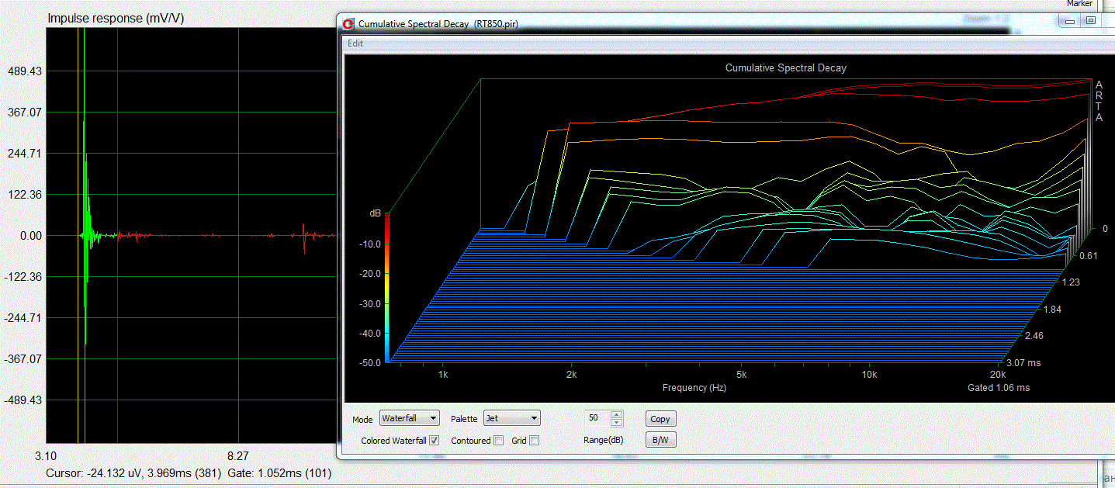Uncheck the Colored Waterfall checkbox

[x=435, y=440]
